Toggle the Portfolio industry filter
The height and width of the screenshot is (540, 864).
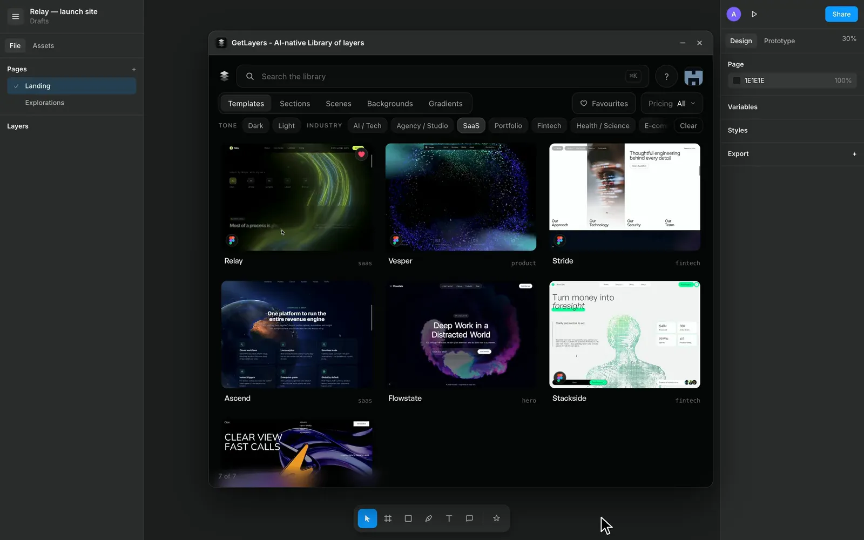pyautogui.click(x=508, y=126)
